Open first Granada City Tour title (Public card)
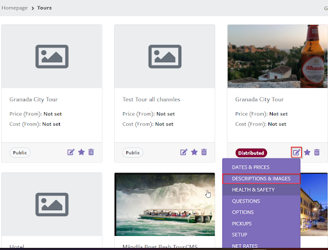This screenshot has width=328, height=250. (33, 99)
